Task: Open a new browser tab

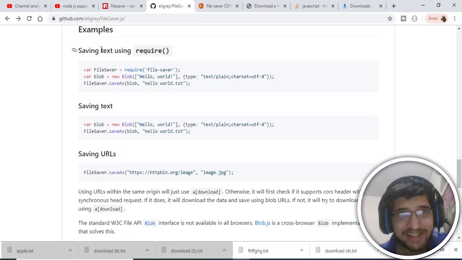Action: (x=393, y=6)
